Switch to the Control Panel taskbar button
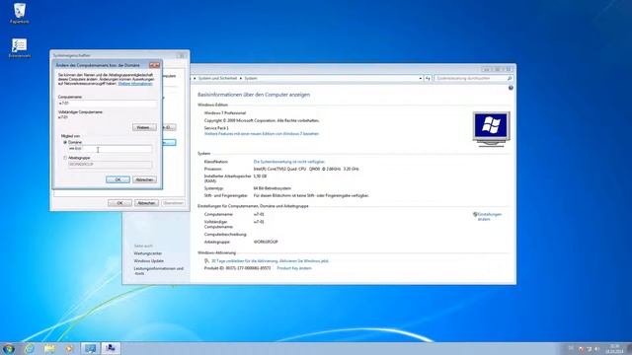 [90, 348]
